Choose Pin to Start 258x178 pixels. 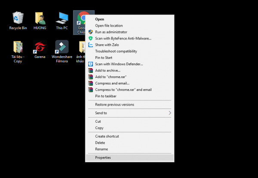coord(130,57)
